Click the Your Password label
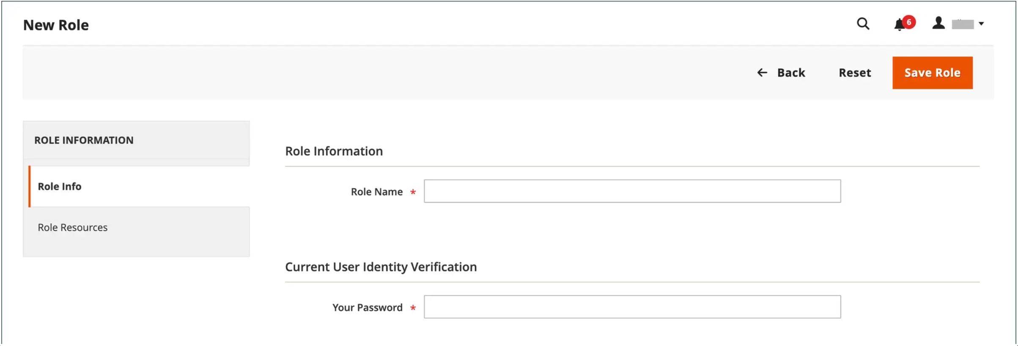 367,308
